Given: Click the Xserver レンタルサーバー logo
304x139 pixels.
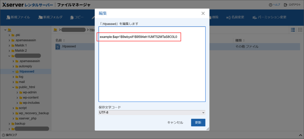Looking at the screenshot, I should click(x=27, y=5).
